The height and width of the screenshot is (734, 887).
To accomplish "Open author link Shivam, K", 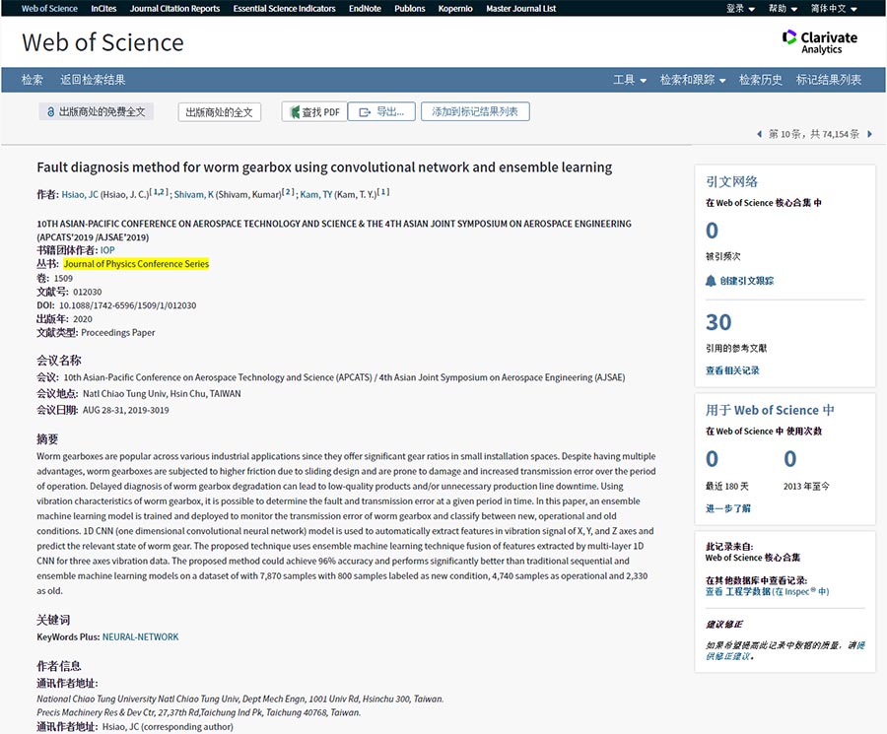I will coord(194,194).
